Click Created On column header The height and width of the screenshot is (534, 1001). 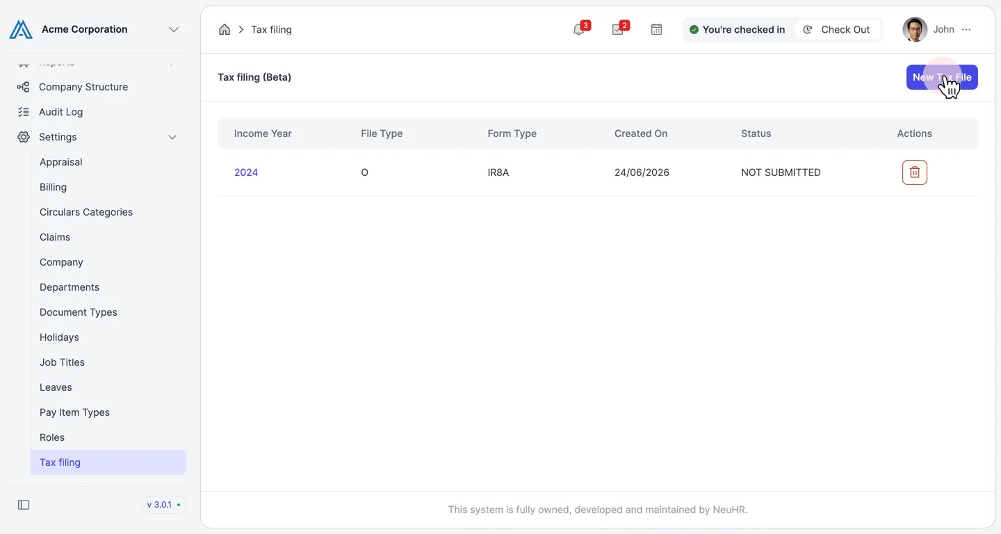641,133
